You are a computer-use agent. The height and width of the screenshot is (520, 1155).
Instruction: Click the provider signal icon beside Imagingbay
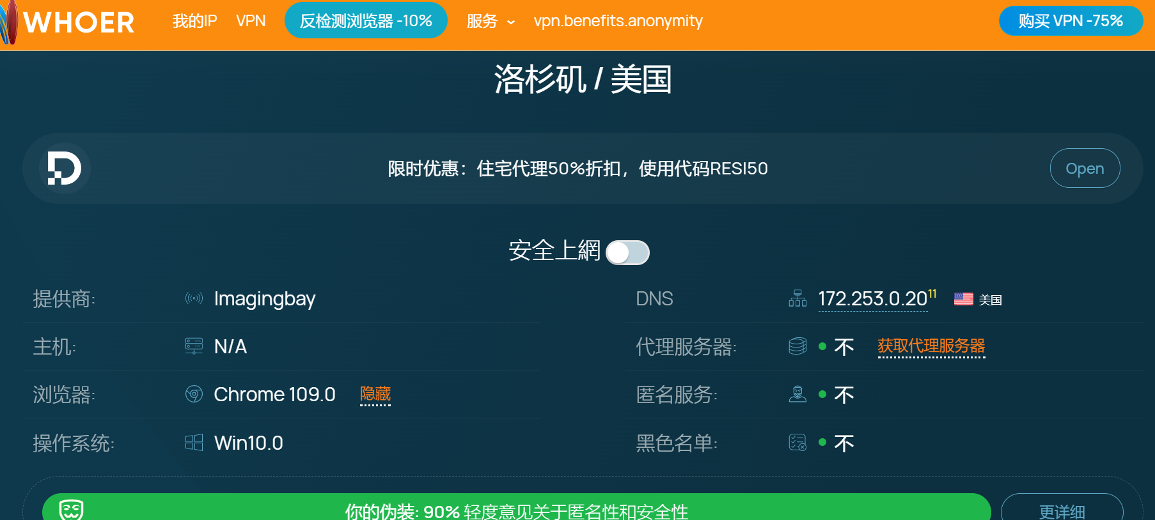tap(194, 298)
